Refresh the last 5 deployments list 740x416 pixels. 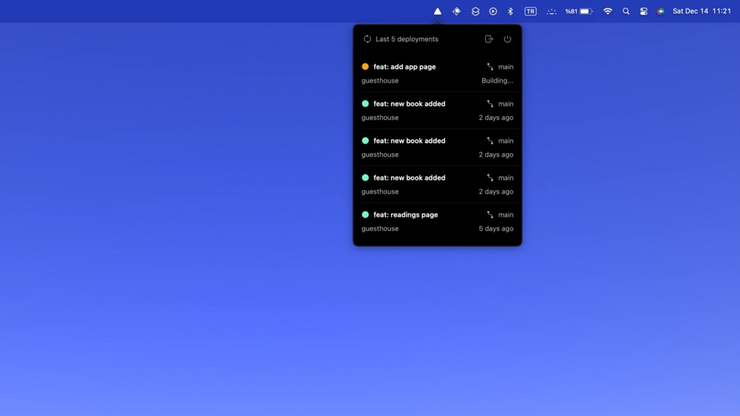point(367,39)
